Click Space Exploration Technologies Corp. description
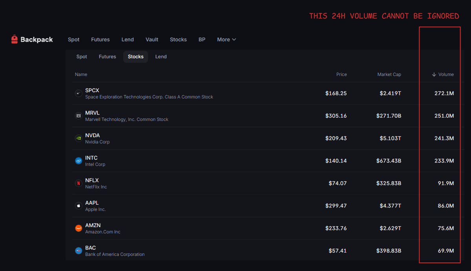Image resolution: width=471 pixels, height=271 pixels. point(149,97)
